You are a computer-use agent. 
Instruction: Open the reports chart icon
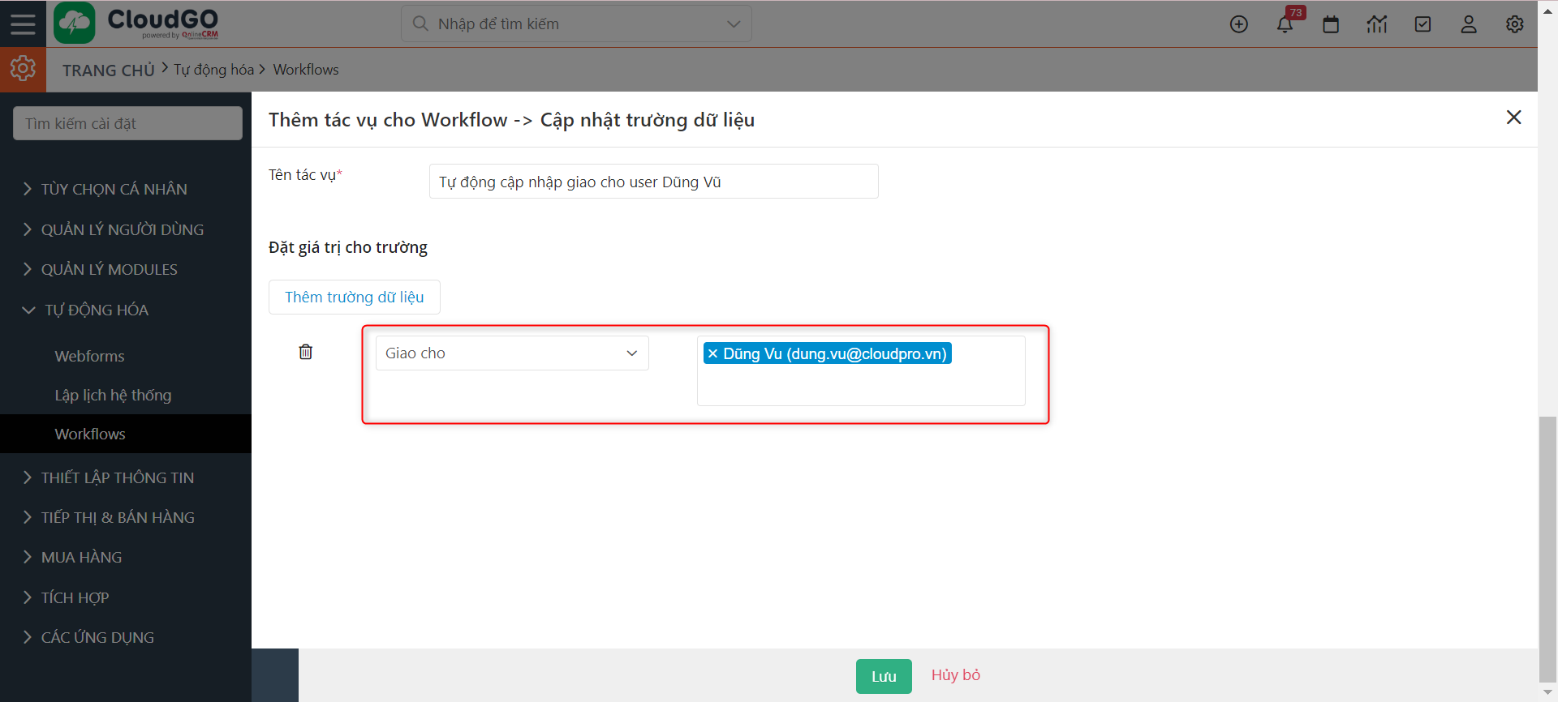pos(1376,24)
